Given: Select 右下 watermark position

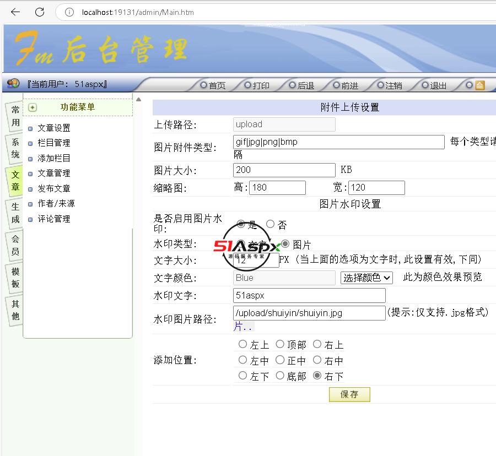Looking at the screenshot, I should click(x=317, y=376).
